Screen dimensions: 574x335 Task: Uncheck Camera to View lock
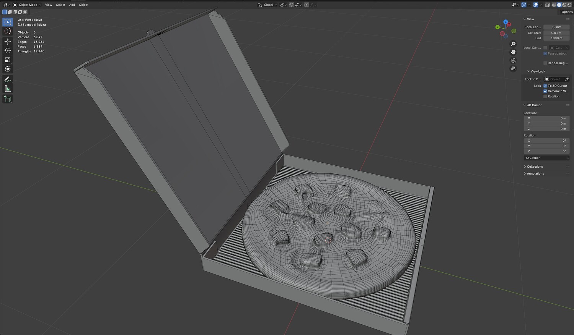[545, 91]
